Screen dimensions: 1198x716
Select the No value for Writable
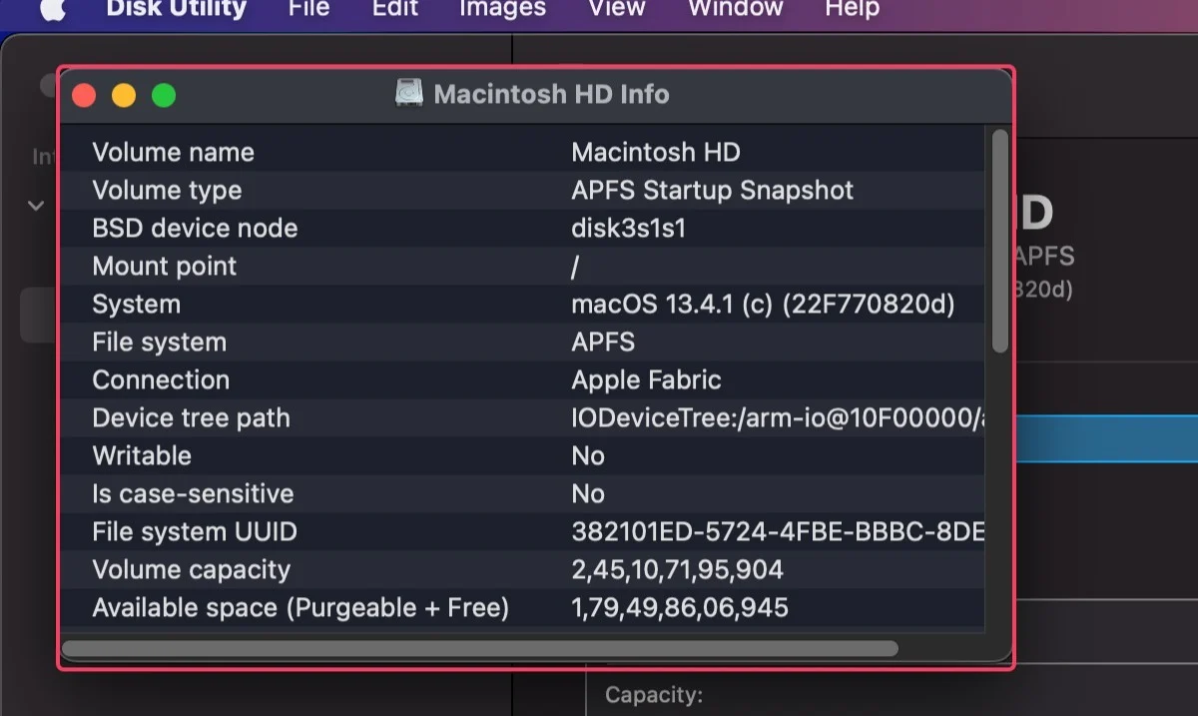(x=588, y=456)
